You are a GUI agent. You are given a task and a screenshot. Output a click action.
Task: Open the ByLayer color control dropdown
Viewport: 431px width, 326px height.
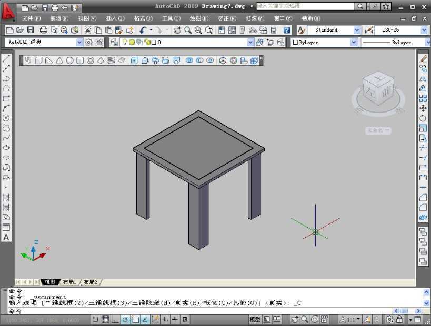354,42
